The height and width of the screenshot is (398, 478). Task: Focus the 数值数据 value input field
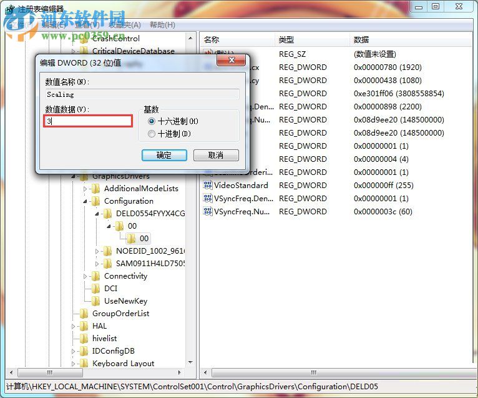tap(88, 121)
